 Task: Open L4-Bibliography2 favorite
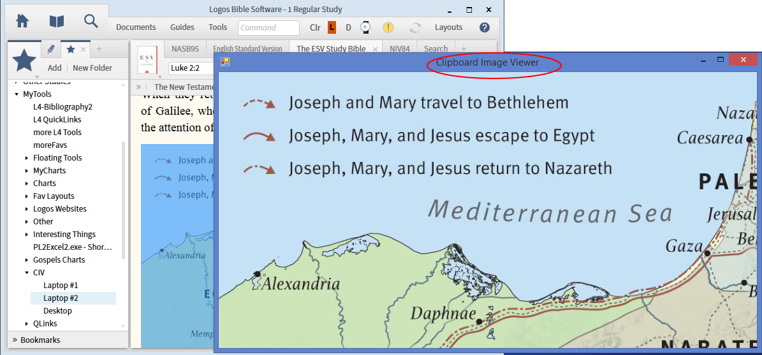click(x=62, y=107)
